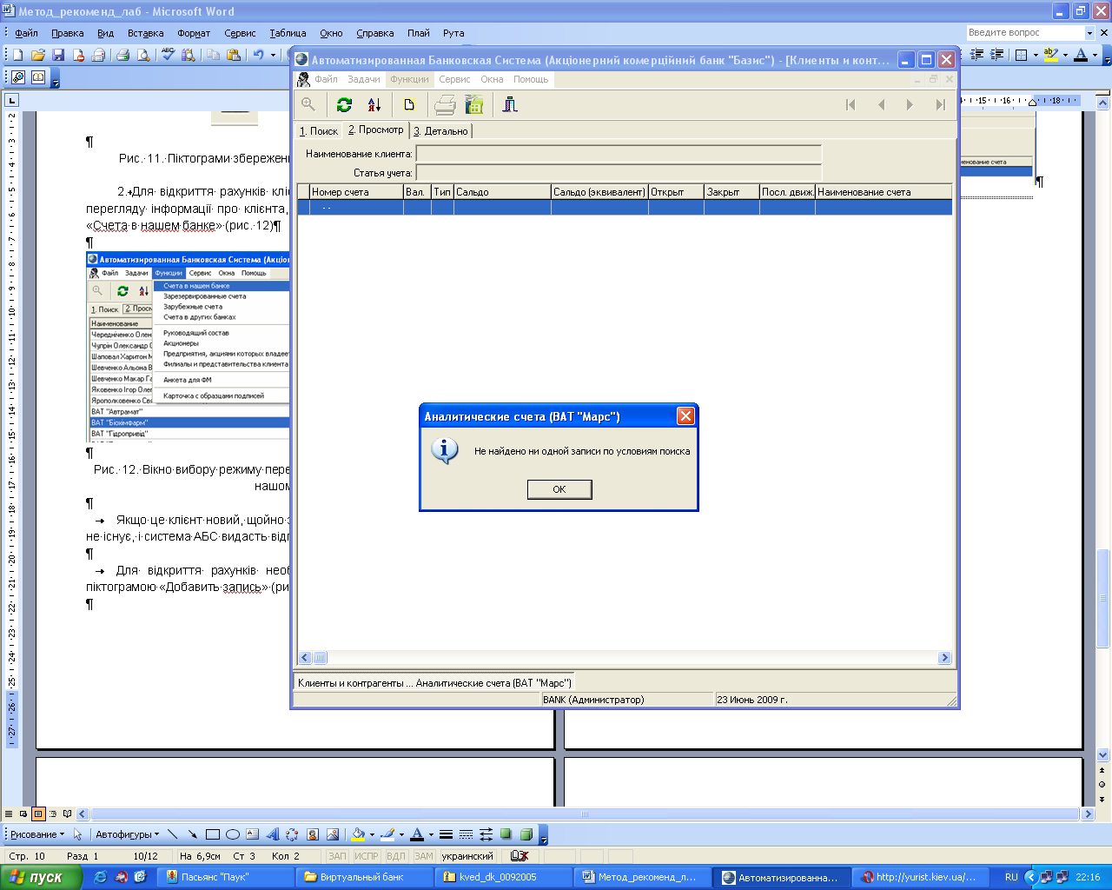Image resolution: width=1112 pixels, height=890 pixels.
Task: Switch to the '3. Детально' tab
Action: [440, 131]
